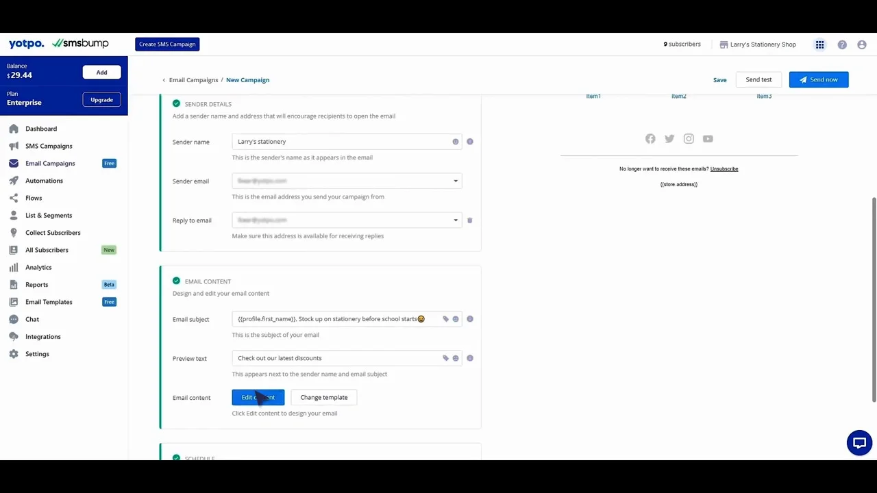
Task: Select Analytics from the sidebar
Action: point(38,268)
